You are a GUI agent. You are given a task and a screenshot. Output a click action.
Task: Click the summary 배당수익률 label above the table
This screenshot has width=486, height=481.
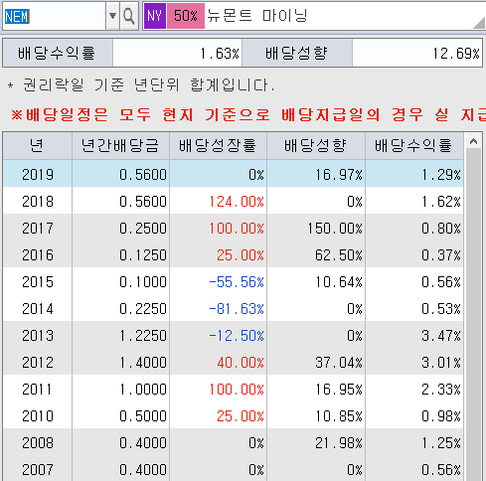(x=57, y=53)
